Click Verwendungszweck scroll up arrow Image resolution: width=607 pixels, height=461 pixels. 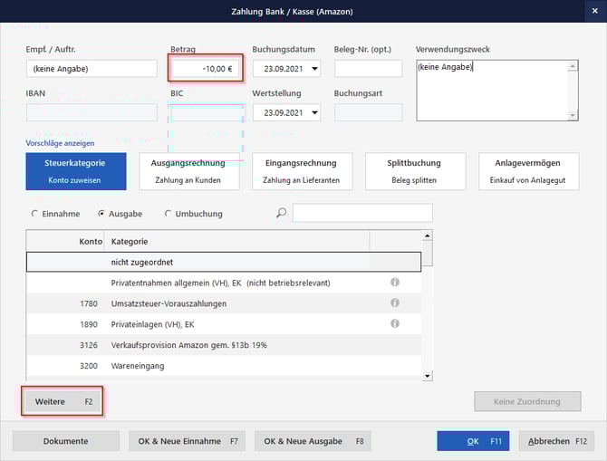[573, 66]
